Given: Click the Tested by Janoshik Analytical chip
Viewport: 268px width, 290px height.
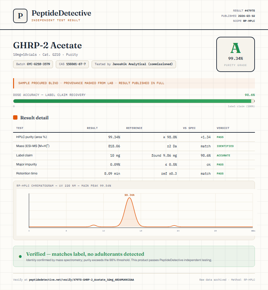Looking at the screenshot, I should [x=134, y=64].
